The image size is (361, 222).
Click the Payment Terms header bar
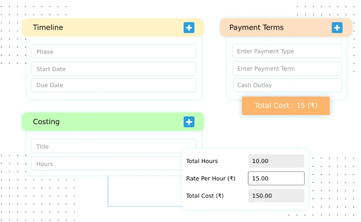click(274, 28)
